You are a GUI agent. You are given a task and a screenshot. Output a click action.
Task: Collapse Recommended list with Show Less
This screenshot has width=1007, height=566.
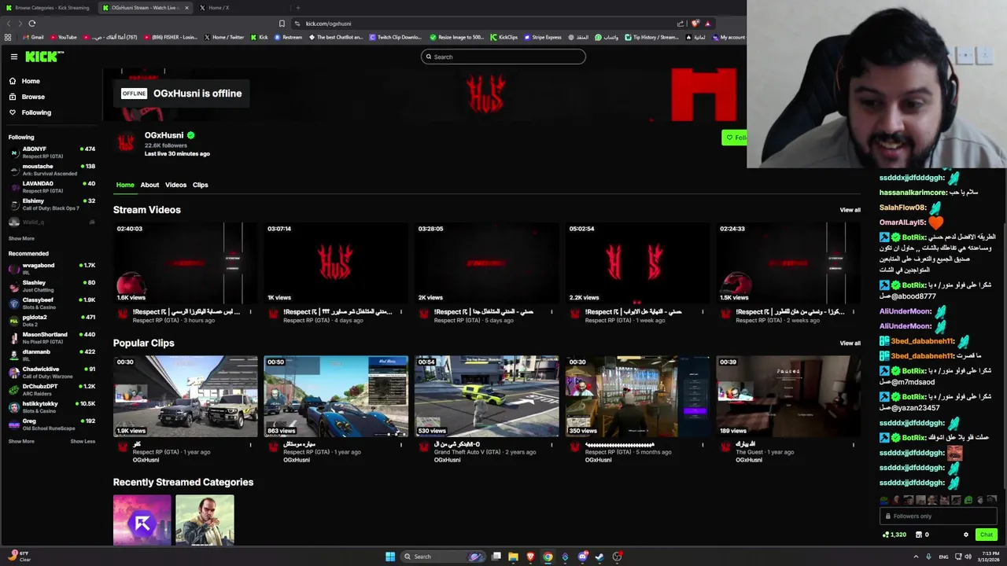[83, 441]
